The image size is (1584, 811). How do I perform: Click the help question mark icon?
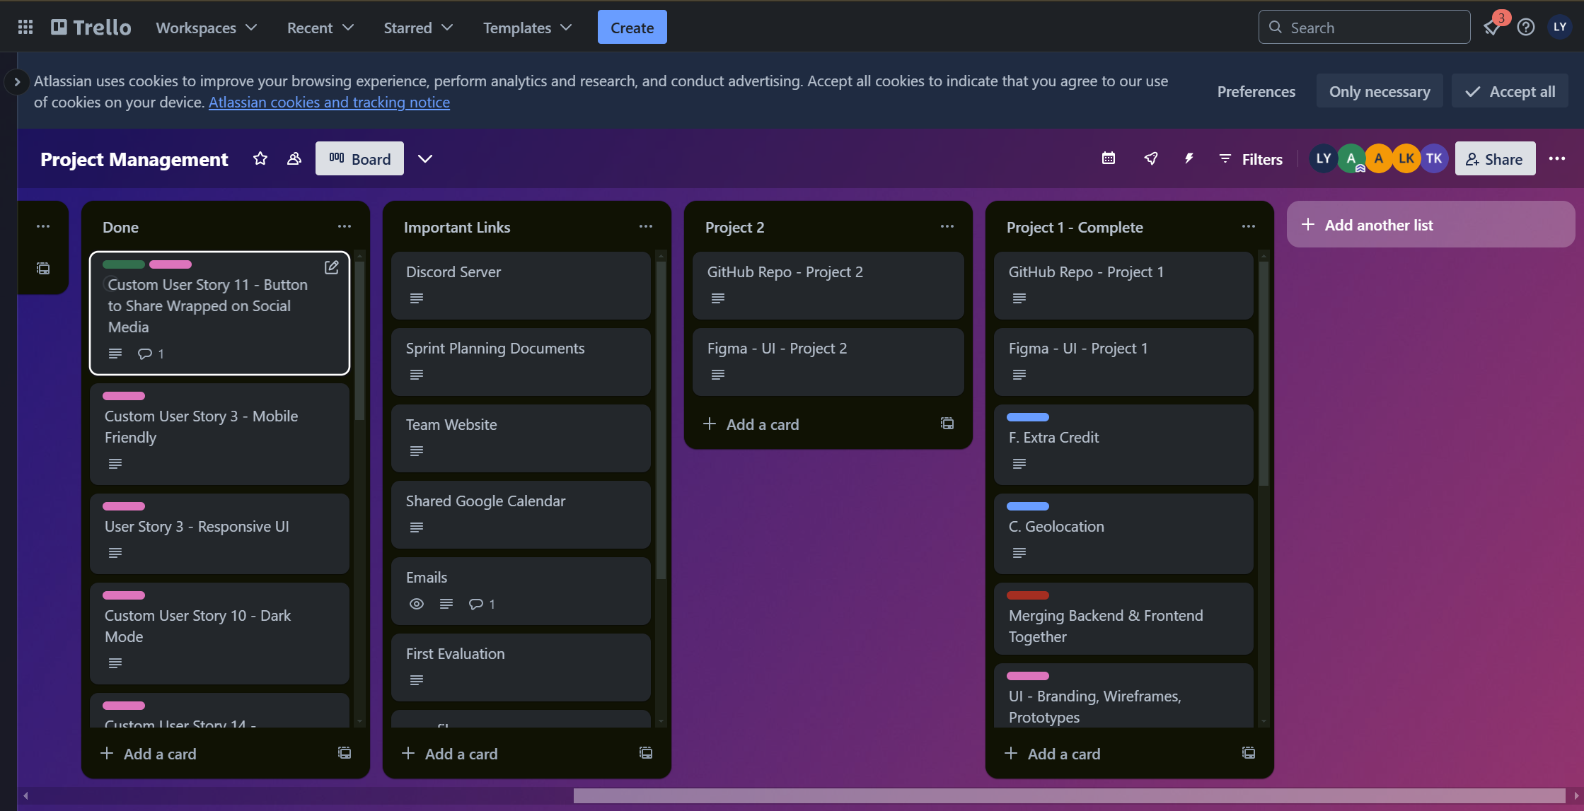coord(1526,28)
